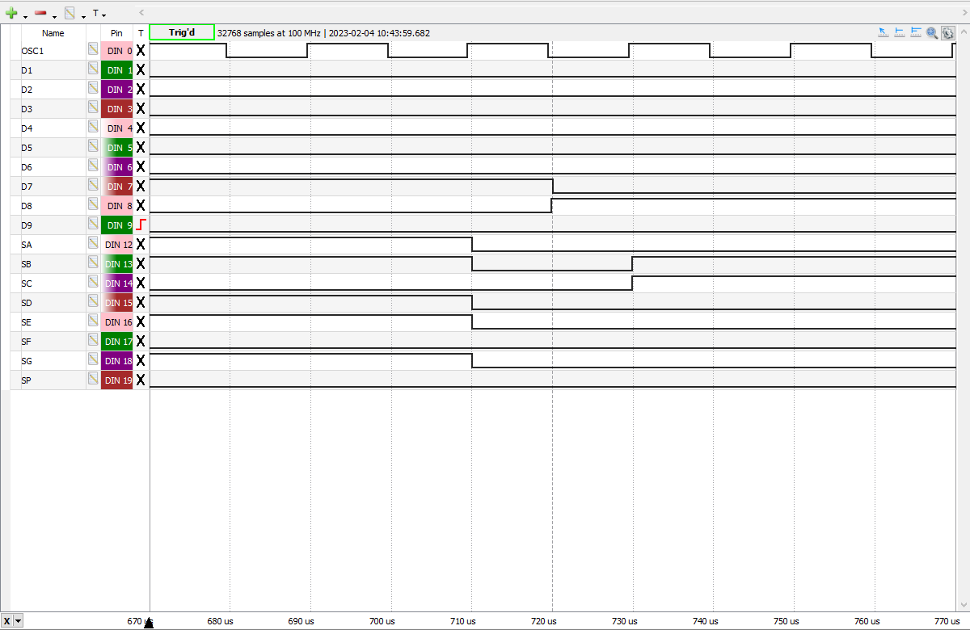Edit SF signal via its pencil icon
Screen dimensions: 970x630
(94, 341)
